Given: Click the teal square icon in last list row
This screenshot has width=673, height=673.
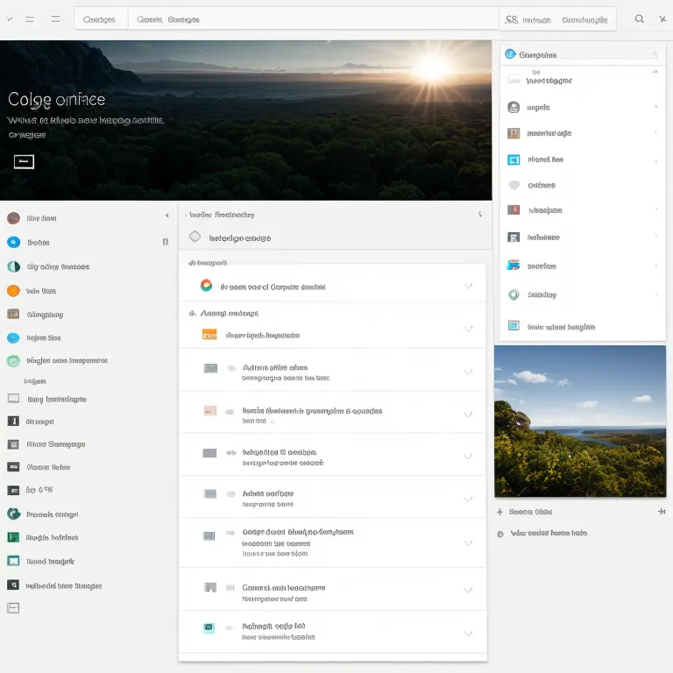Looking at the screenshot, I should (209, 627).
